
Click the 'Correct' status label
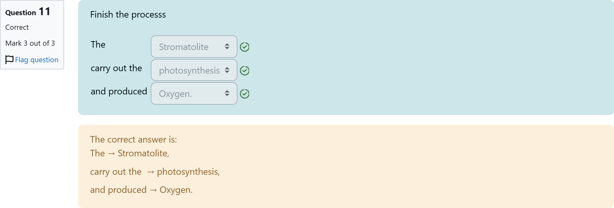(x=17, y=27)
